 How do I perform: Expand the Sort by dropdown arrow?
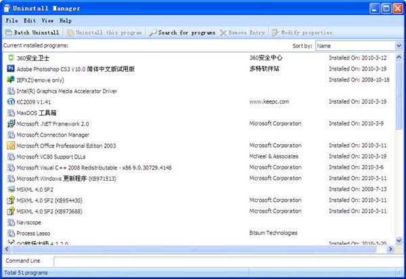pyautogui.click(x=399, y=46)
